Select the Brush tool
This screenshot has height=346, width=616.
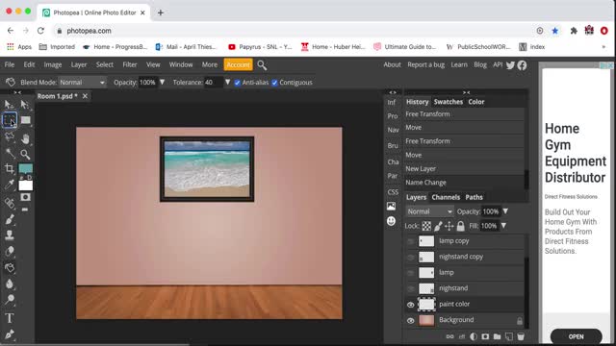pyautogui.click(x=10, y=219)
